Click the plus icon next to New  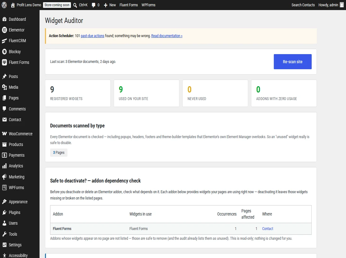tap(105, 5)
